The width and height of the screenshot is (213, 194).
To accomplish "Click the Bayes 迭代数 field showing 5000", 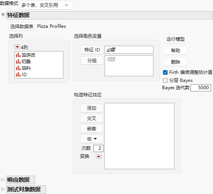I will click(x=201, y=88).
